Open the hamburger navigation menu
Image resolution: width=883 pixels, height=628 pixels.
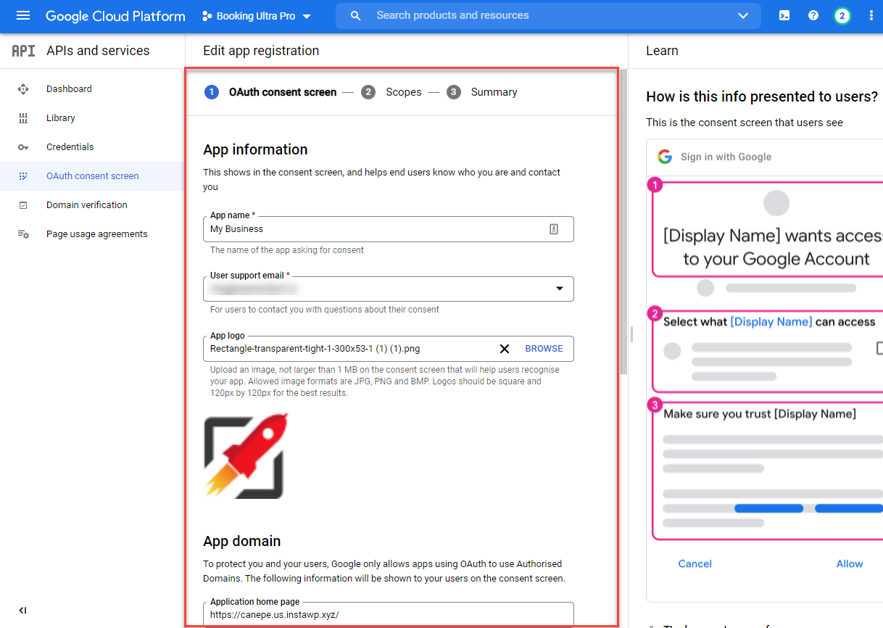coord(22,15)
